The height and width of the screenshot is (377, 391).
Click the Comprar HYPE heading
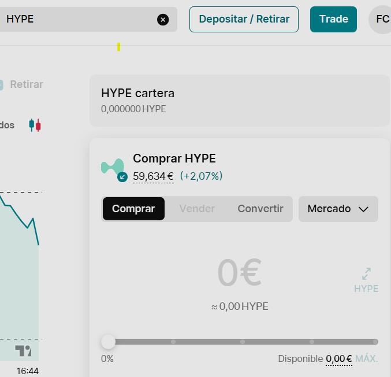coord(174,158)
